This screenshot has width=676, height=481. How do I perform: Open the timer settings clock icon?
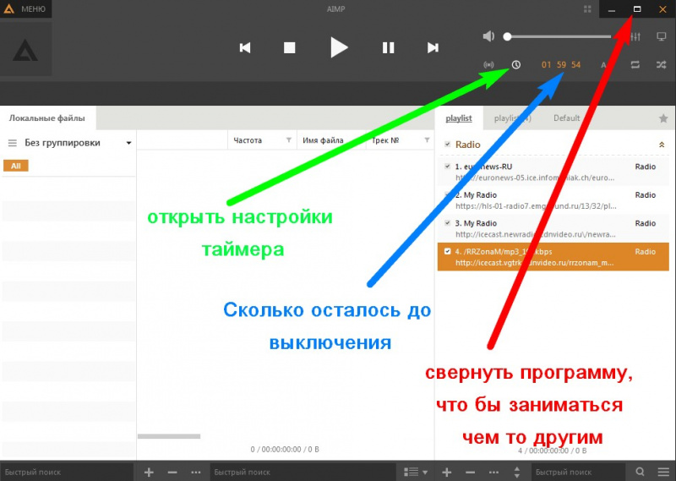(x=516, y=65)
